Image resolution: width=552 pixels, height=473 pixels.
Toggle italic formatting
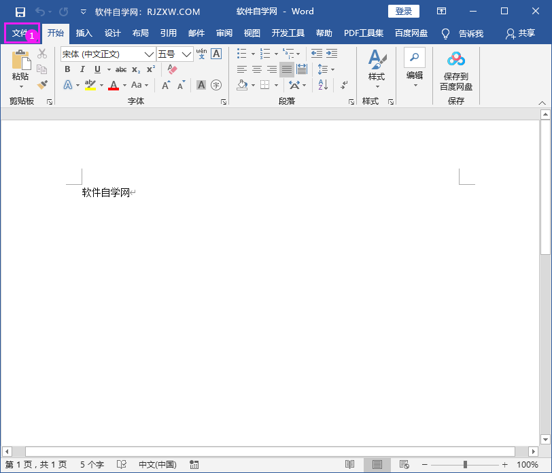[82, 69]
